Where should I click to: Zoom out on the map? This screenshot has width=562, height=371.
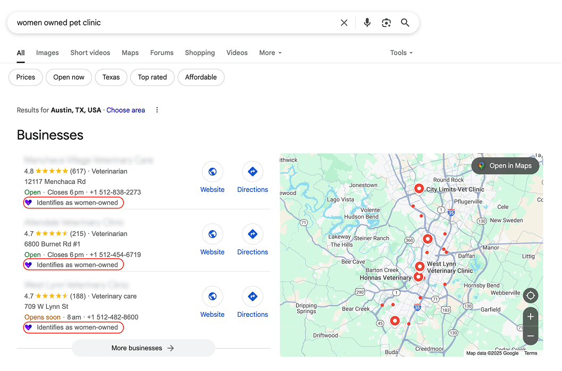point(530,336)
